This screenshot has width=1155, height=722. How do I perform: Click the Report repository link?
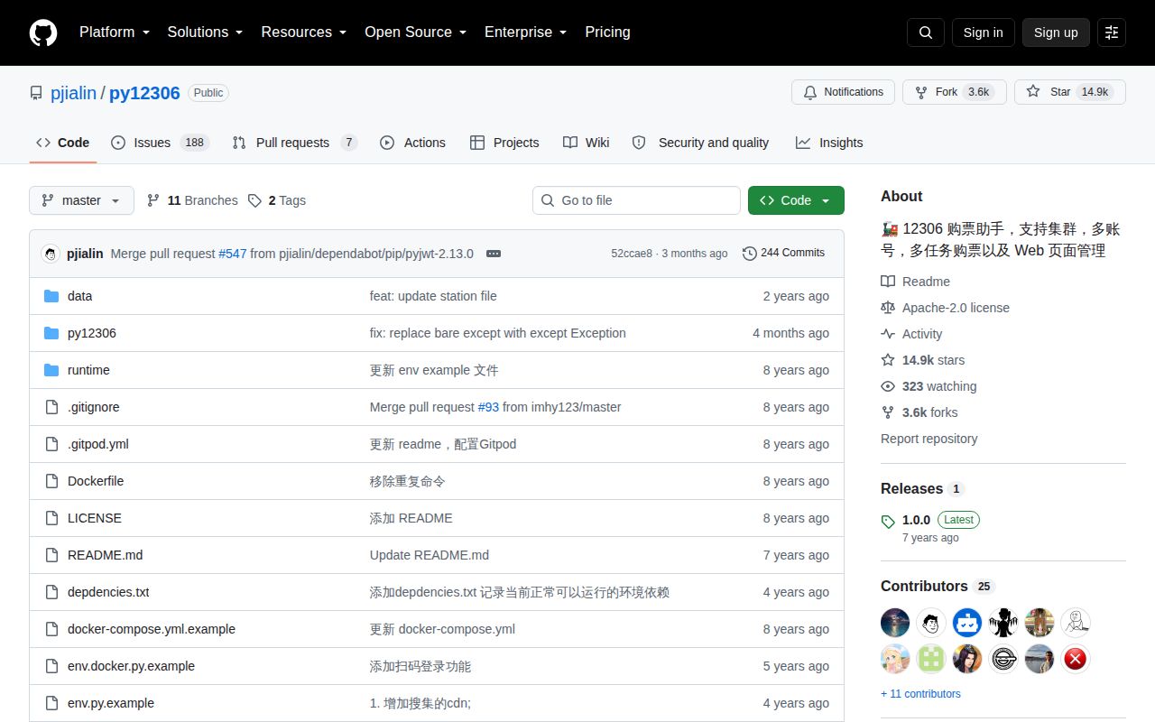tap(929, 439)
